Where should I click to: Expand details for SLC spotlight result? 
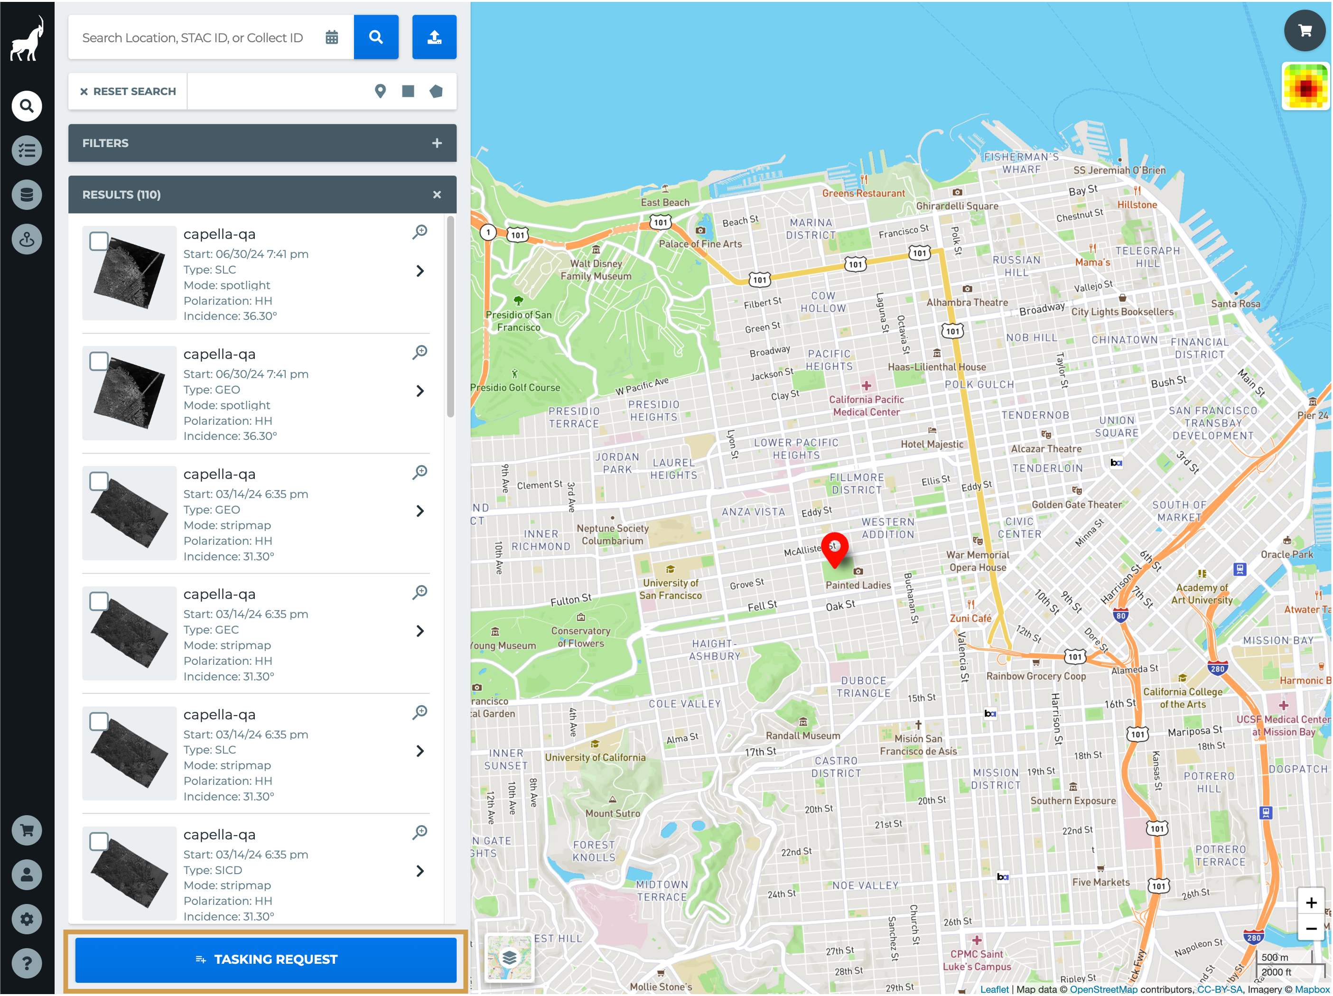point(420,271)
